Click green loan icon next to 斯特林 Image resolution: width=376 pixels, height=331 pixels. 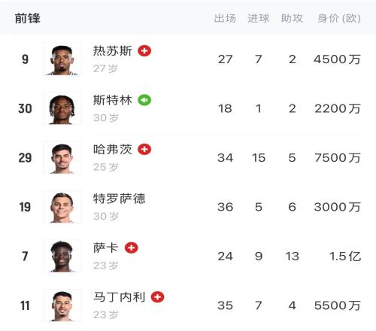pos(144,100)
